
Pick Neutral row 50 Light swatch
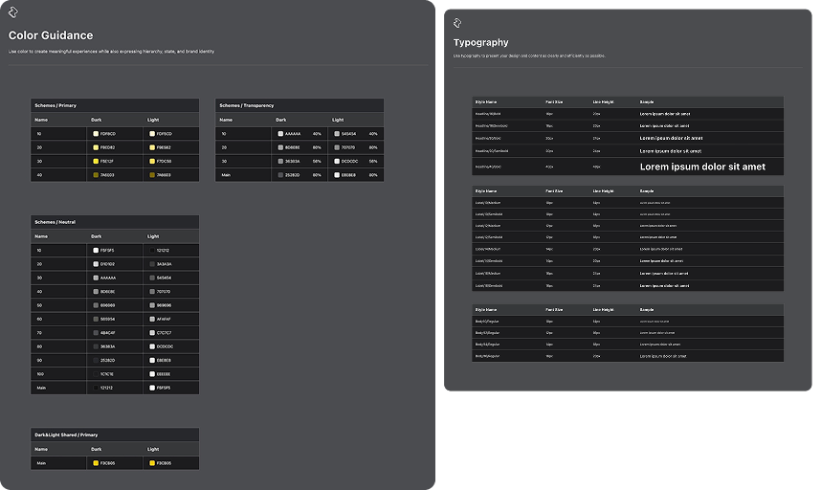coord(152,305)
